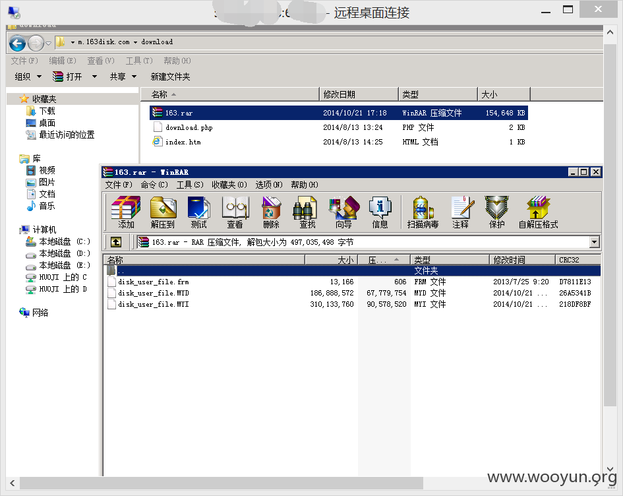Open recent locations dropdown next to forward arrow
Viewport: 623px width, 496px height.
[48, 43]
